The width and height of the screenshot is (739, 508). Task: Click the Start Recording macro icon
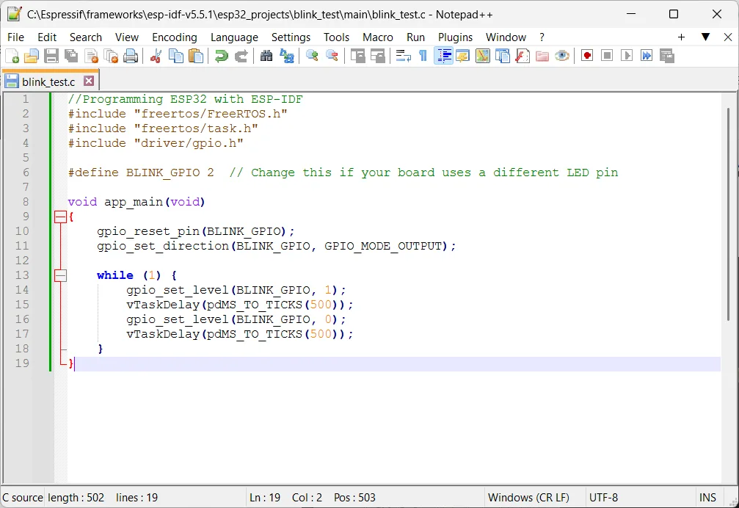point(586,56)
